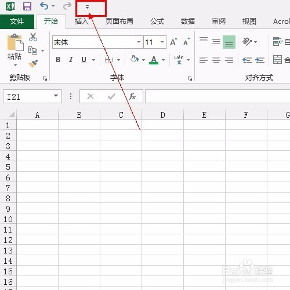Expand the Name Box dropdown arrow

[x=56, y=96]
